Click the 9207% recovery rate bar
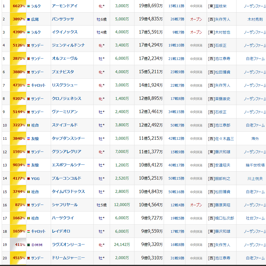This screenshot has height=266, width=266. (x=18, y=98)
